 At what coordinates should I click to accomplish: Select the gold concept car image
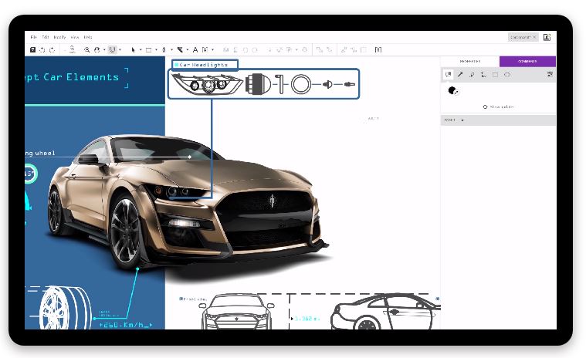(x=188, y=201)
